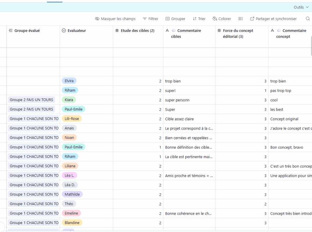Click the Evaluateur column header
The width and height of the screenshot is (312, 232).
click(76, 30)
